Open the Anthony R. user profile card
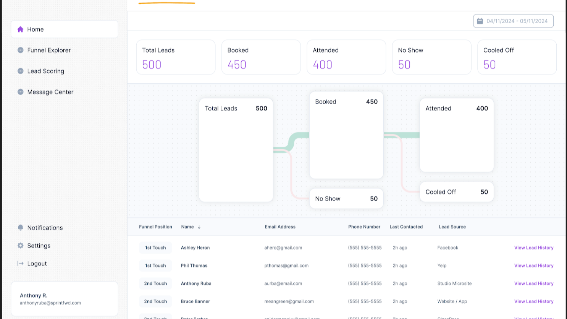The height and width of the screenshot is (319, 567). coord(65,299)
